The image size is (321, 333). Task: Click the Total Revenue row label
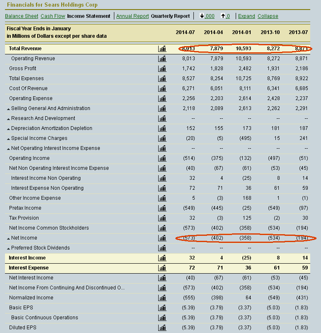point(25,49)
